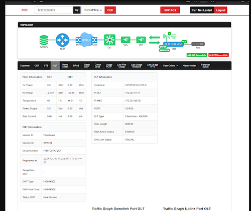
Task: Click the OLT Rx Power value -21.87
Action: tap(51, 93)
